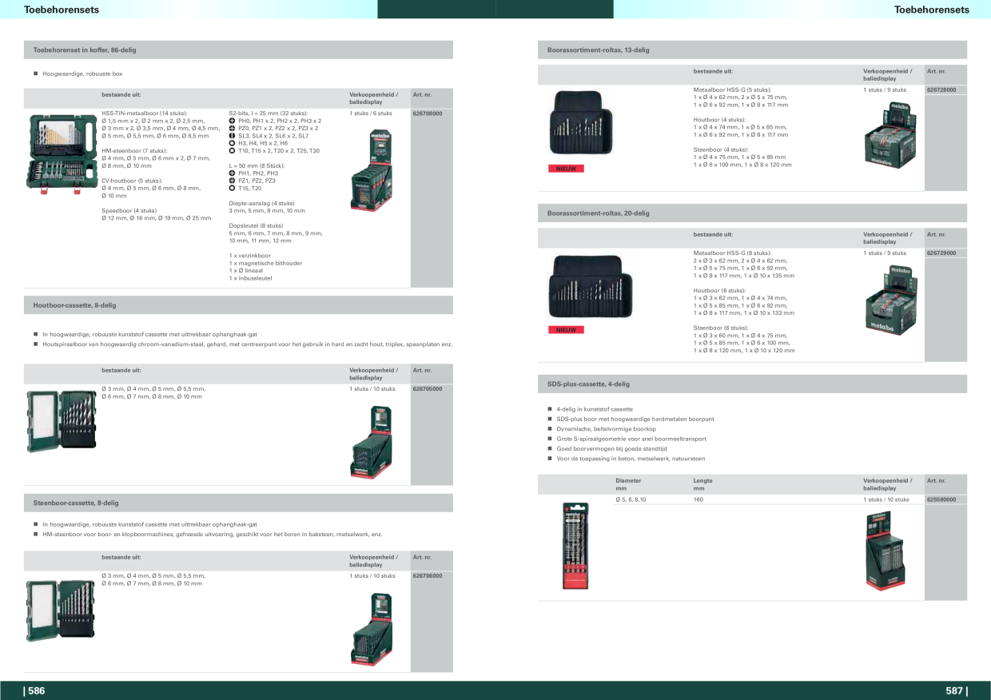Image resolution: width=991 pixels, height=700 pixels.
Task: Click 'Speedboor (4 stuks)' text
Action: tap(129, 210)
